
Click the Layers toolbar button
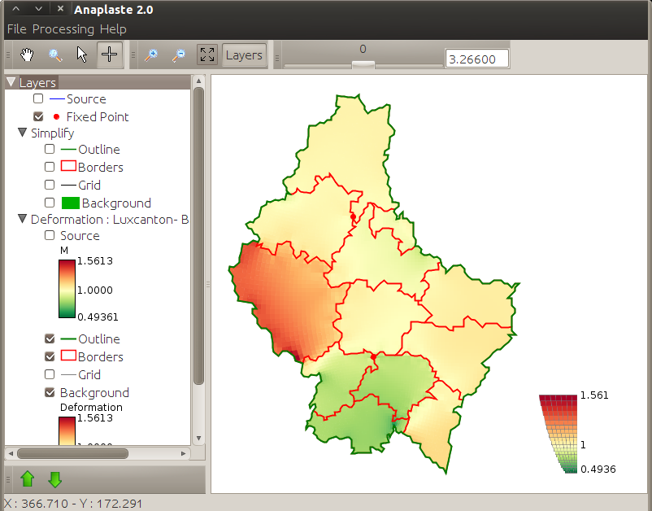pyautogui.click(x=244, y=55)
